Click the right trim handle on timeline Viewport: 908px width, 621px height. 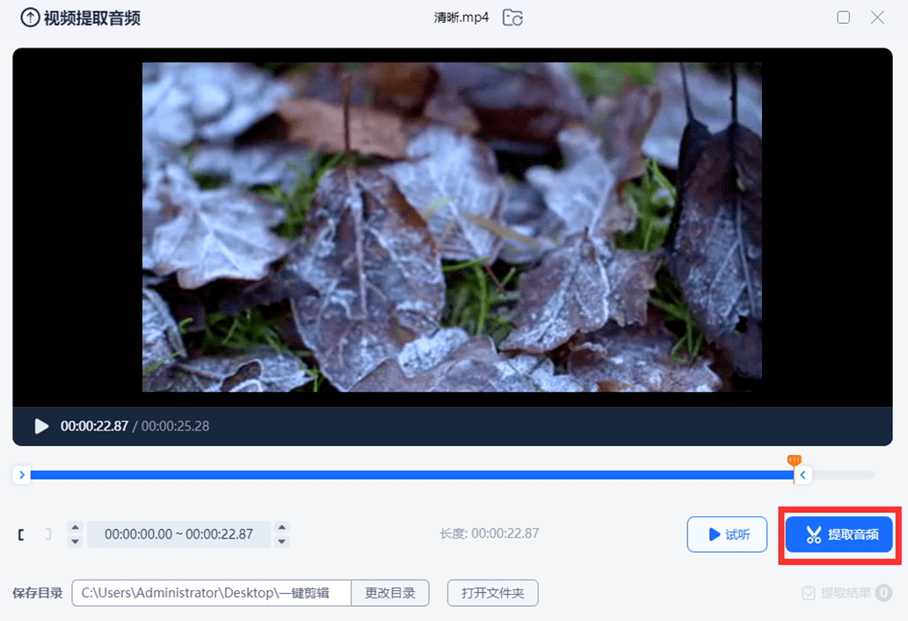(802, 475)
